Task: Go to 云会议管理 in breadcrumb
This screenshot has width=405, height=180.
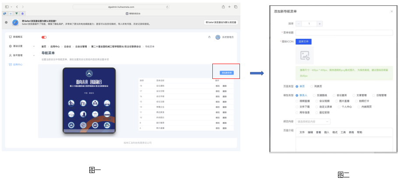Action: [81, 47]
